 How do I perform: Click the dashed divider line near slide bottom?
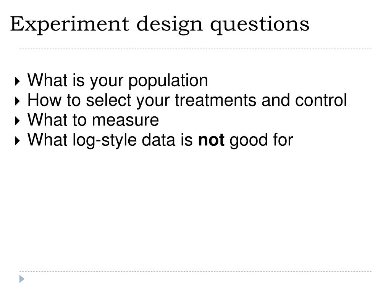[x=195, y=271]
